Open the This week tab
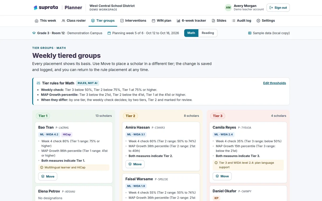This screenshot has height=201, width=322. [45, 21]
